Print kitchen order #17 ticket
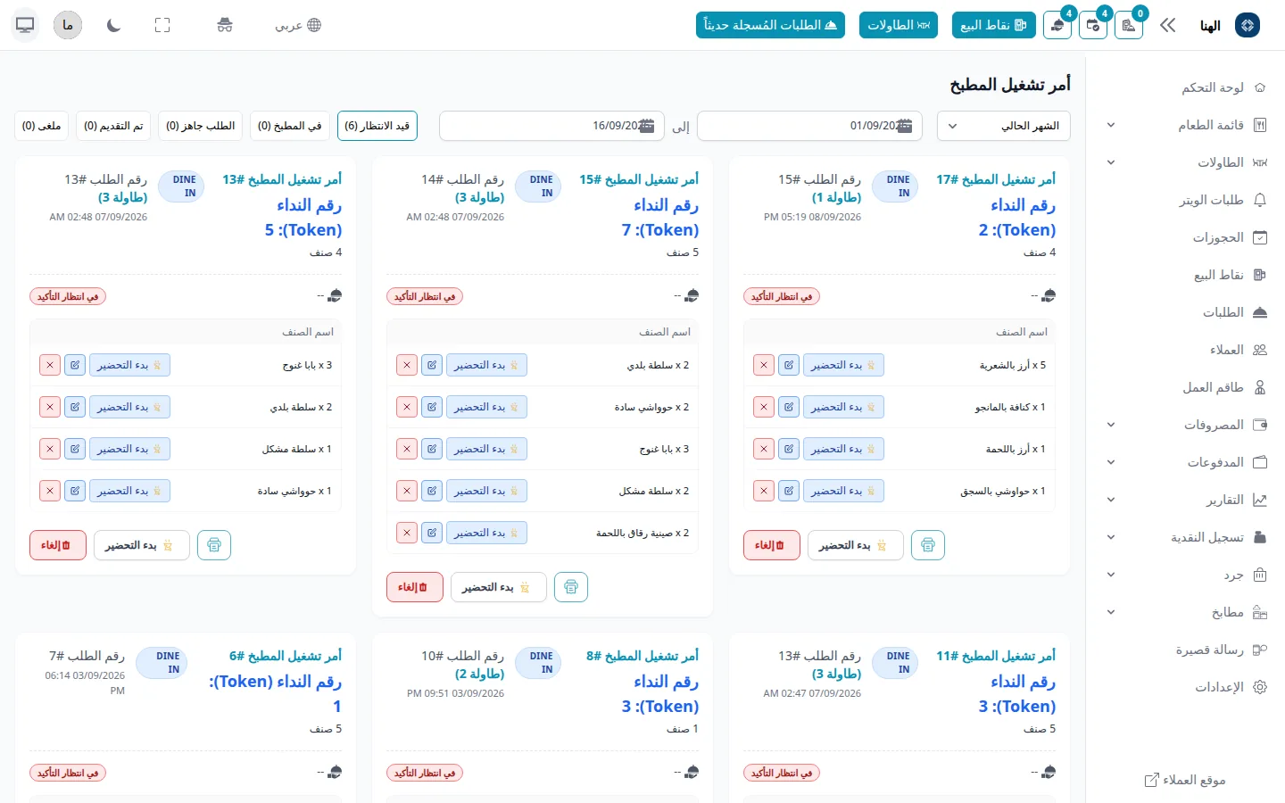 tap(928, 545)
